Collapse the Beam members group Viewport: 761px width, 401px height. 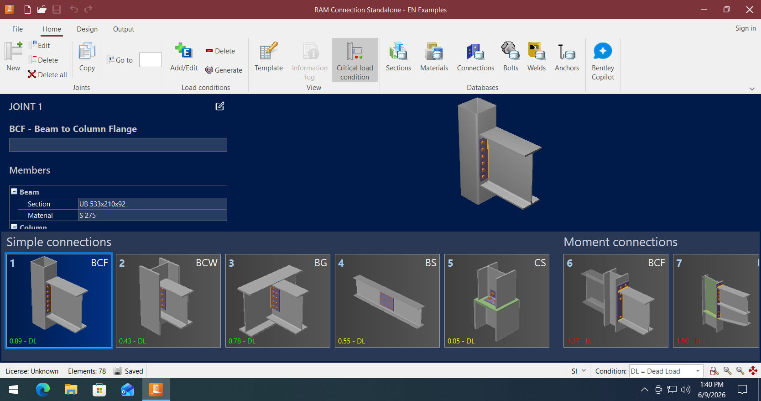click(14, 192)
